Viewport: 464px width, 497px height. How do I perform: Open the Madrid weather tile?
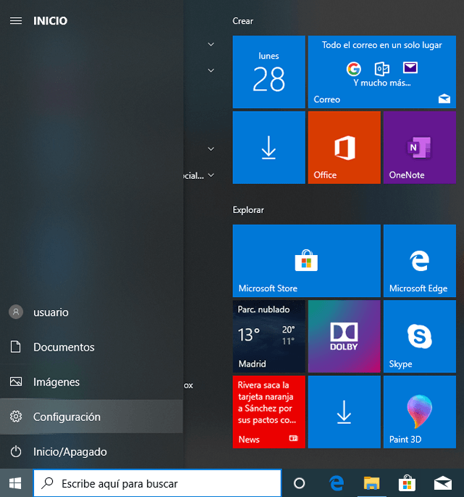point(269,336)
